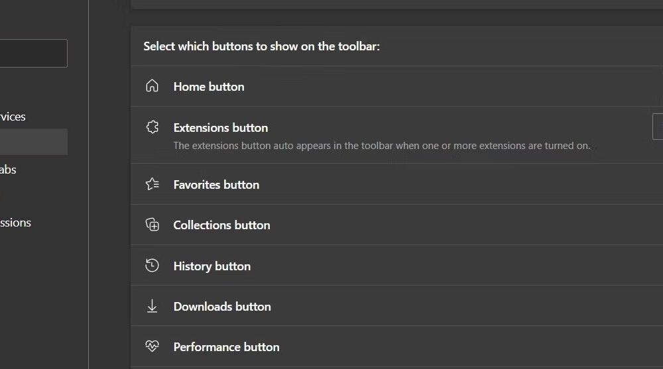Viewport: 663px width, 369px height.
Task: Click the 'Collections button' row label
Action: (222, 225)
